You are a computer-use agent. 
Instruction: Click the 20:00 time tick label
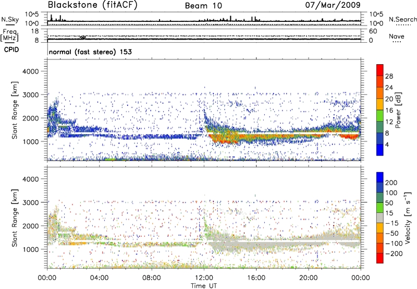[308, 278]
